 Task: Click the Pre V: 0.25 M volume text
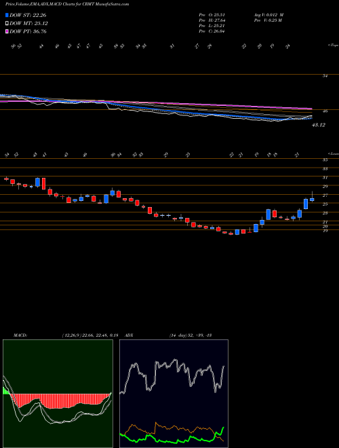tap(268, 20)
